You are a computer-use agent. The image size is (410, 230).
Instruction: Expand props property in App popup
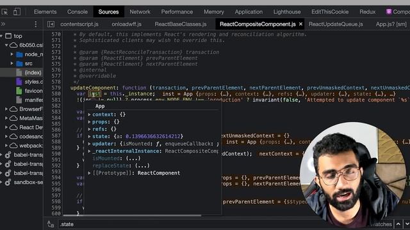[90, 122]
